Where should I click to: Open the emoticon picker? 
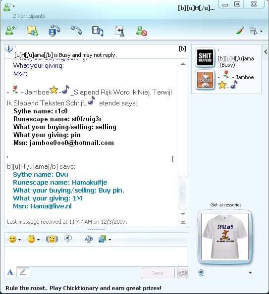(12, 239)
